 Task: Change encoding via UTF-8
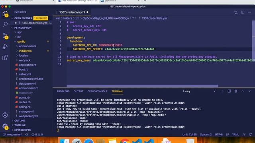[x=219, y=134]
